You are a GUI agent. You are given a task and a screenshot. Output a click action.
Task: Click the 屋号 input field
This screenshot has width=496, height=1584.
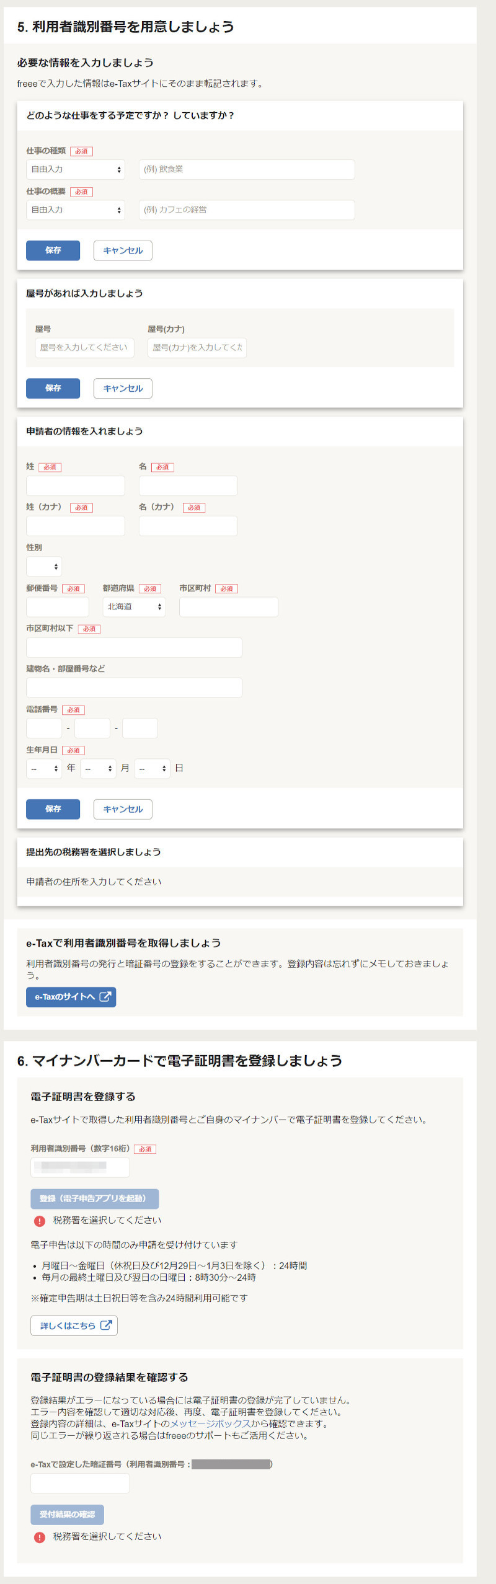[x=84, y=348]
